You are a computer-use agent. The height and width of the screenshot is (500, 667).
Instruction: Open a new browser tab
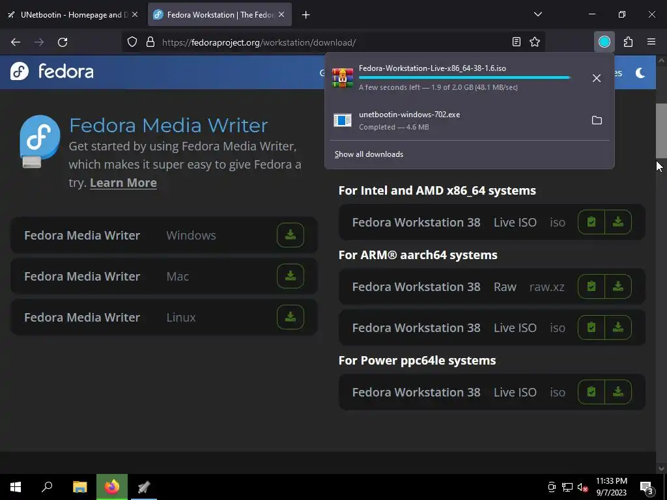[x=305, y=15]
